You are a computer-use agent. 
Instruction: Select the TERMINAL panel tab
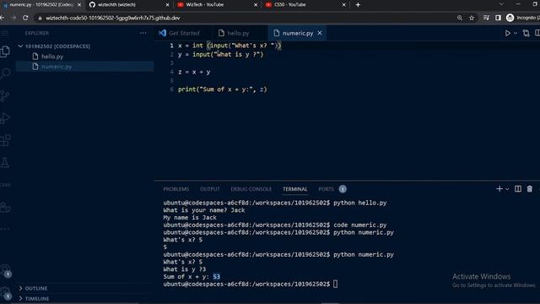pos(294,189)
